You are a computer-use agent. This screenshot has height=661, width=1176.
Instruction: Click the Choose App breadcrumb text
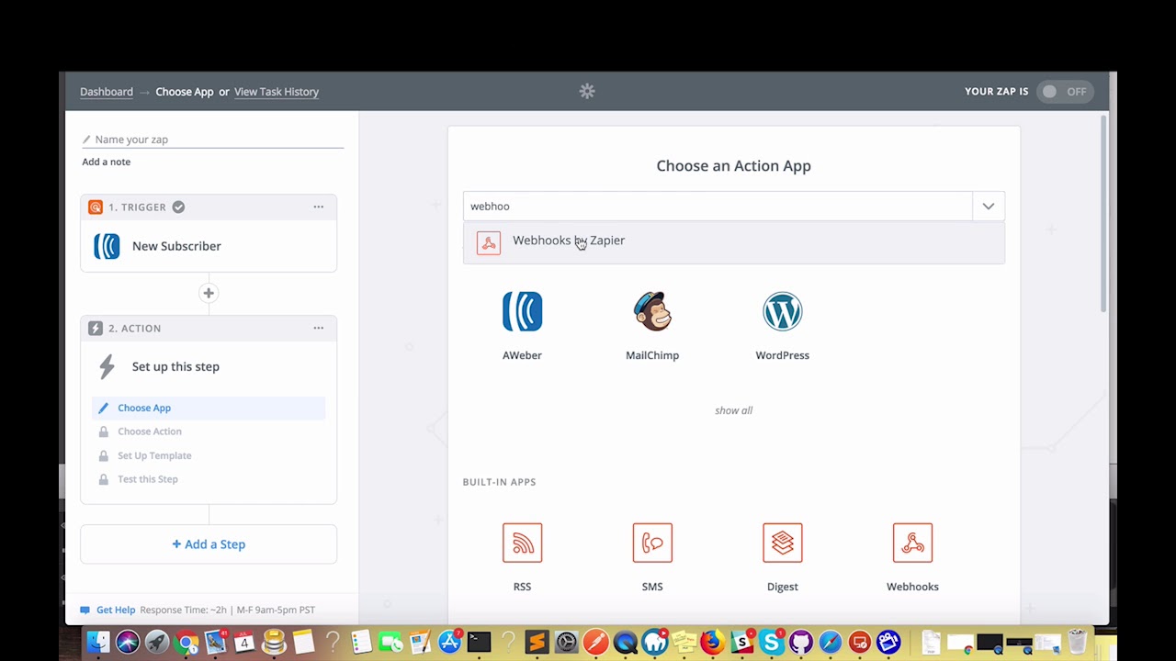[x=185, y=92]
